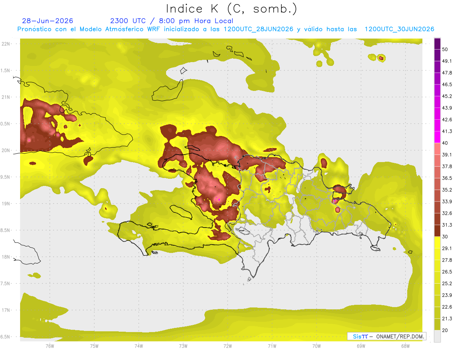
Task: Click the colorbar value '31.3'
Action: coord(447,225)
